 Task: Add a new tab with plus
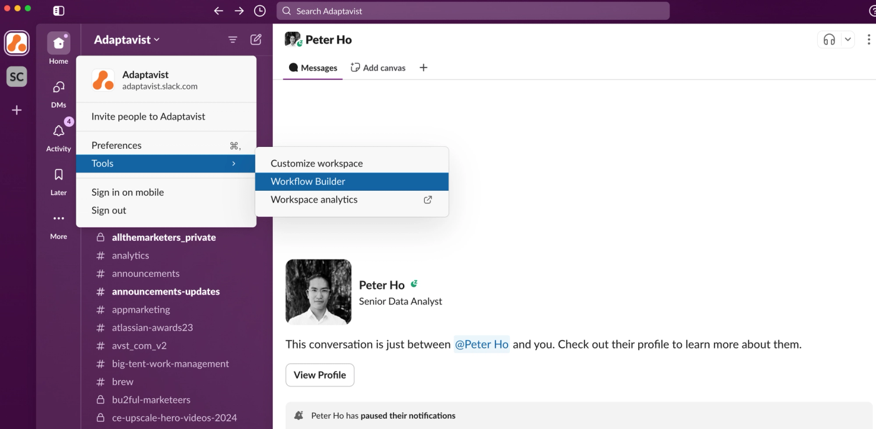tap(424, 68)
